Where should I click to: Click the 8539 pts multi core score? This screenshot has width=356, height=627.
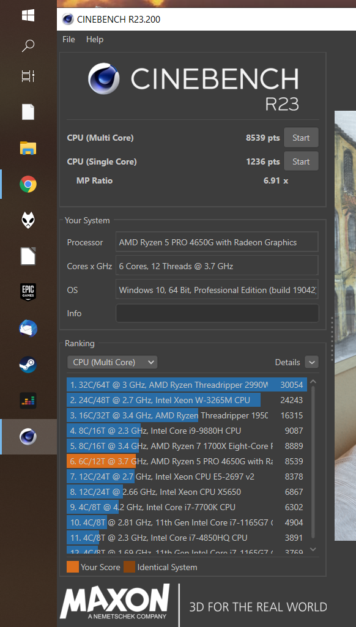[x=263, y=138]
